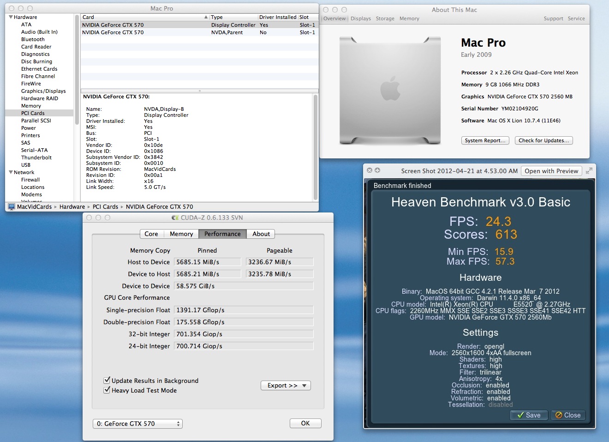Screen dimensions: 609x442
Task: Select Graphics/Displays in the sidebar
Action: pos(43,91)
